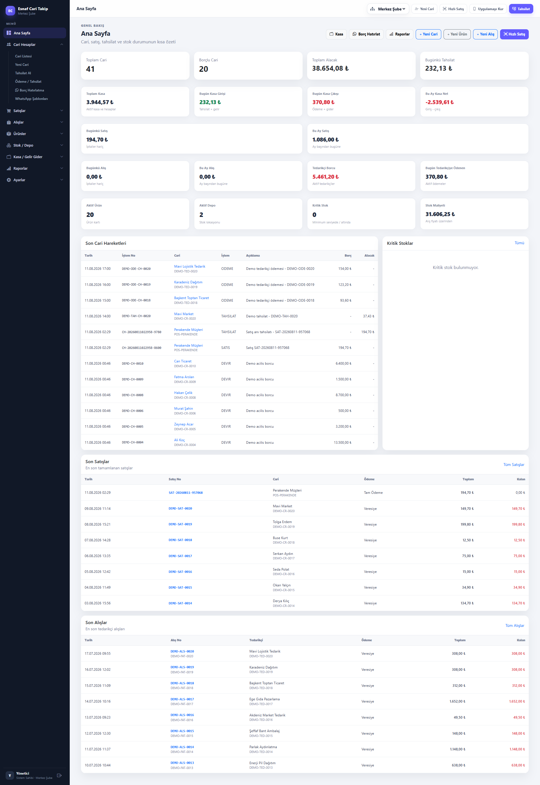This screenshot has height=785, width=540.
Task: Click the Bu Ay Kasa Net card
Action: (x=474, y=102)
